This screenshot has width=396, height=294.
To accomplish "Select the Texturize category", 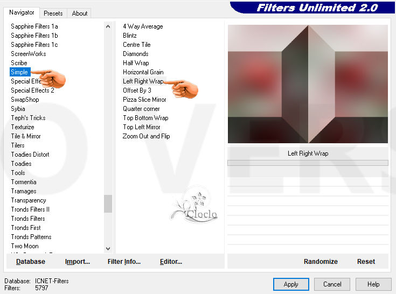I will pos(23,127).
